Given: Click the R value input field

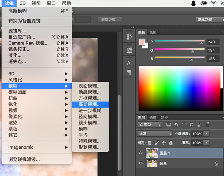Looking at the screenshot, I should coord(214,42).
